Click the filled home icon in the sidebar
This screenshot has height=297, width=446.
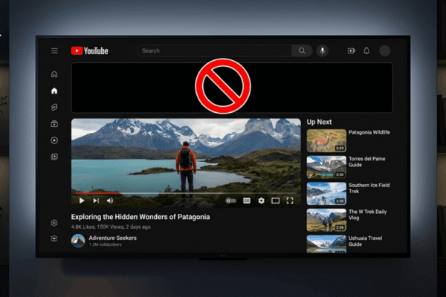point(54,91)
